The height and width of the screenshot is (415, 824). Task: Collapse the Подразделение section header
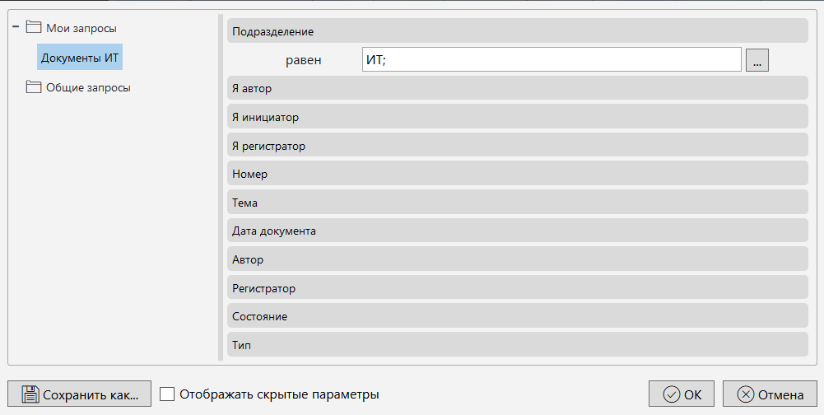pyautogui.click(x=516, y=31)
